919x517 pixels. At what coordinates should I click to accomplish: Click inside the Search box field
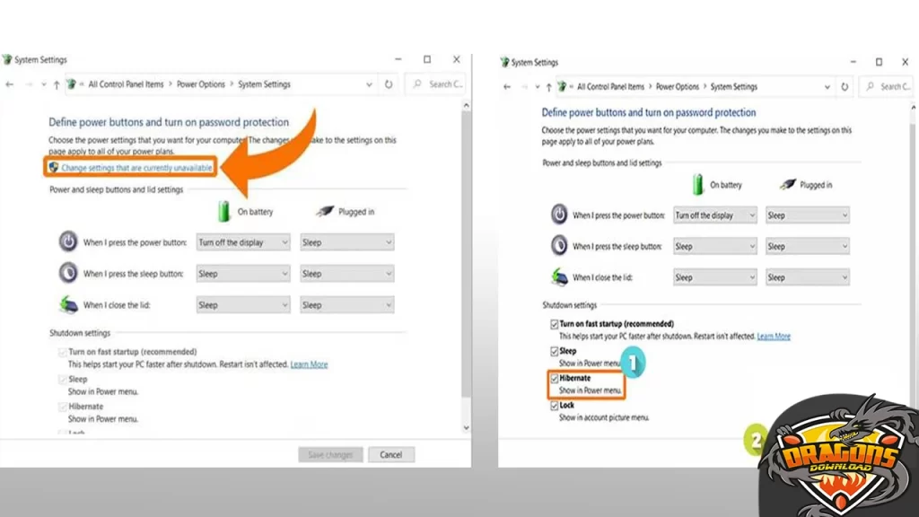[x=442, y=83]
